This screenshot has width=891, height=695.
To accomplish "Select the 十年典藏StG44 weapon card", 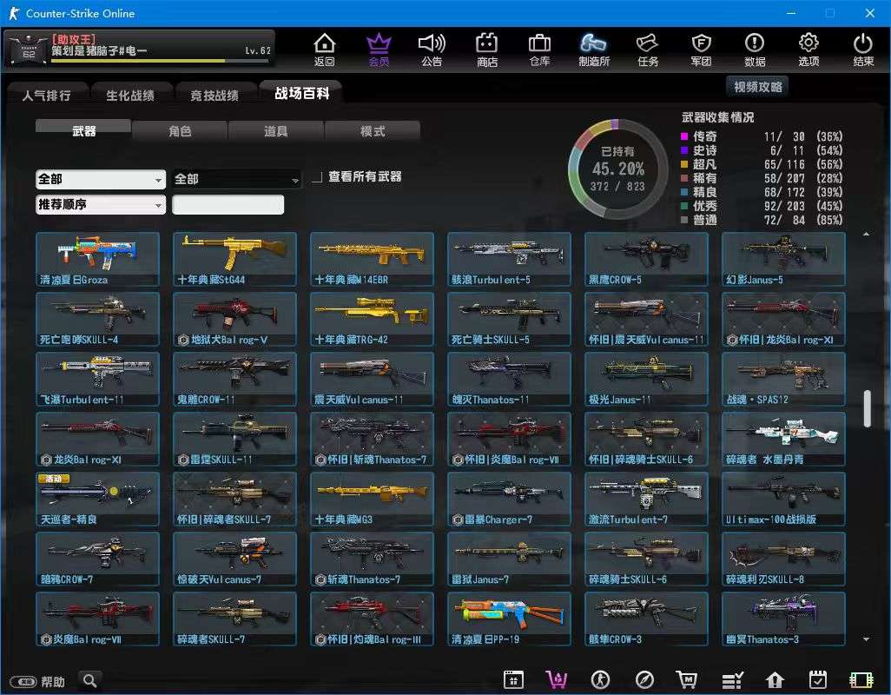I will [234, 259].
